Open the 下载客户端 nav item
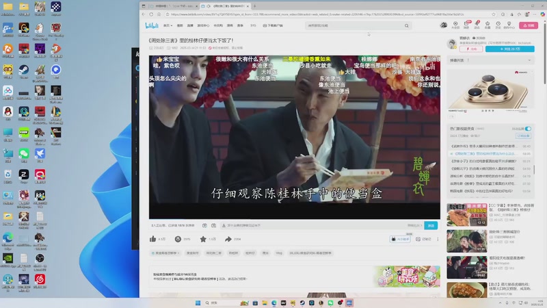Image resolution: width=547 pixels, height=308 pixels. (x=273, y=25)
